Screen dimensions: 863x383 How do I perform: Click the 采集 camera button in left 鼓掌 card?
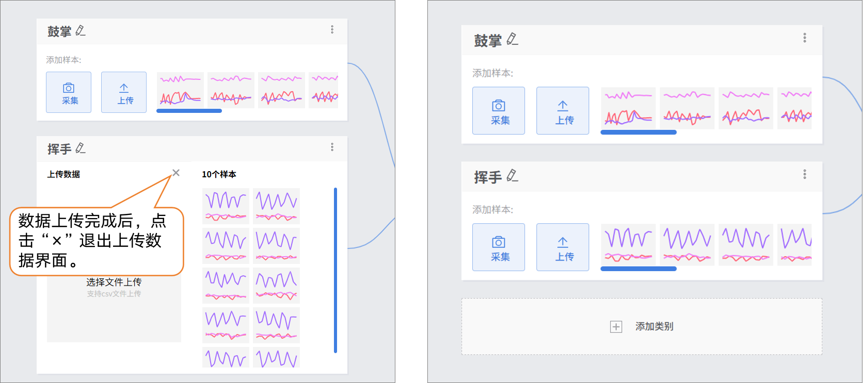pos(69,92)
